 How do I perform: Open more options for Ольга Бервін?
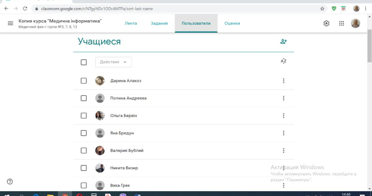point(284,116)
